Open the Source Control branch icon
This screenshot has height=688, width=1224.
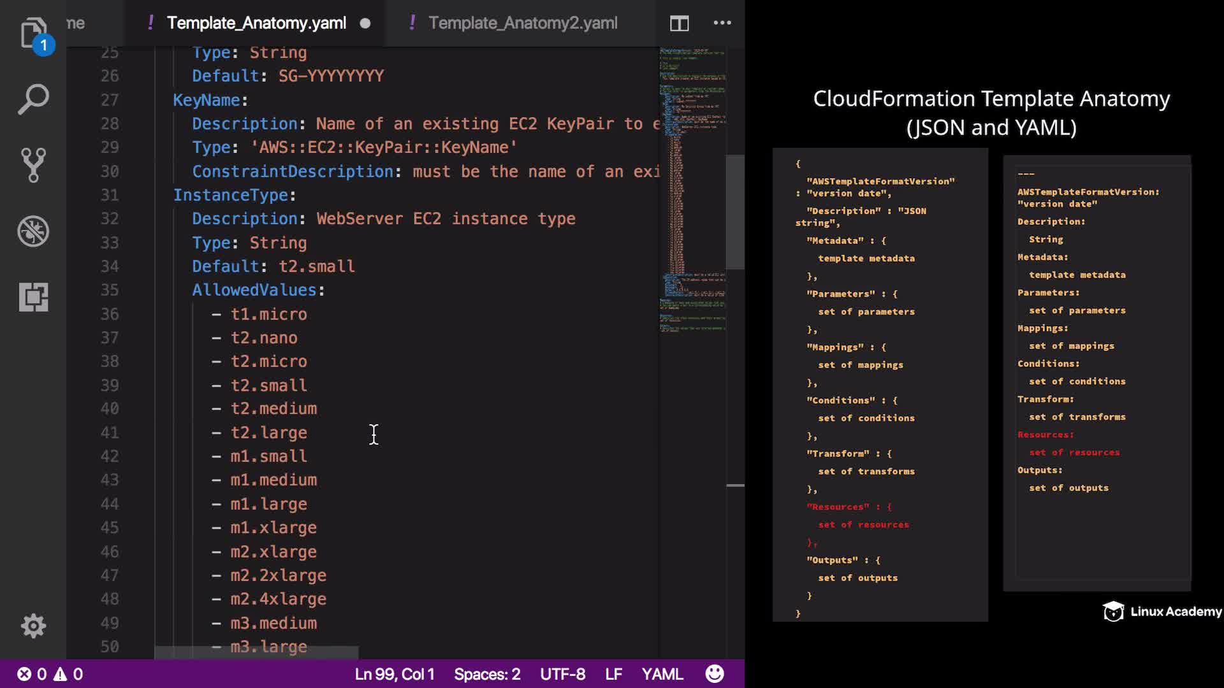(33, 165)
